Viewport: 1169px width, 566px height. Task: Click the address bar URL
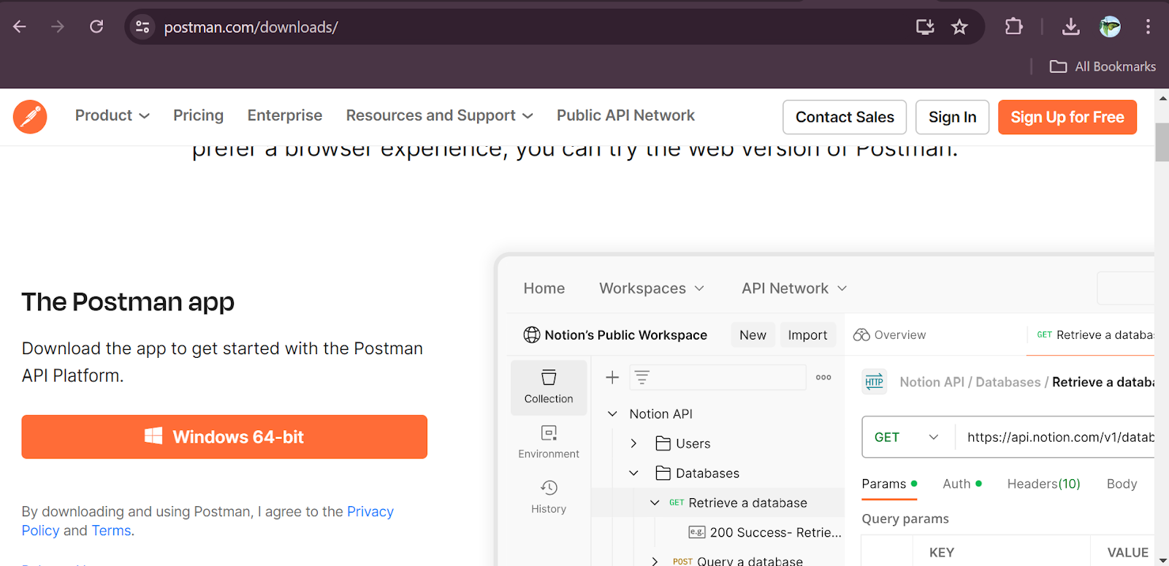(251, 27)
